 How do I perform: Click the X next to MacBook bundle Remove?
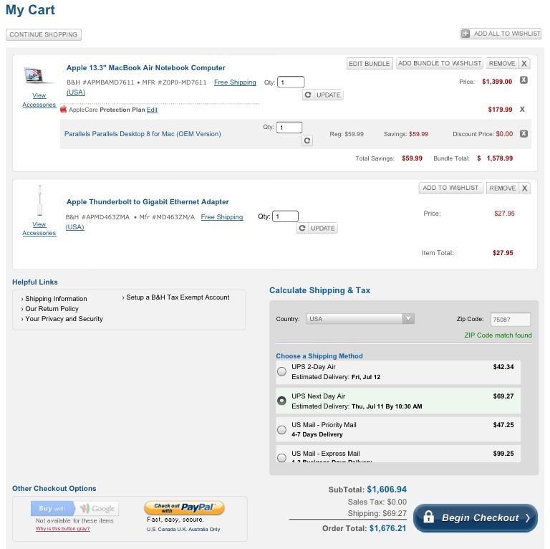point(524,64)
